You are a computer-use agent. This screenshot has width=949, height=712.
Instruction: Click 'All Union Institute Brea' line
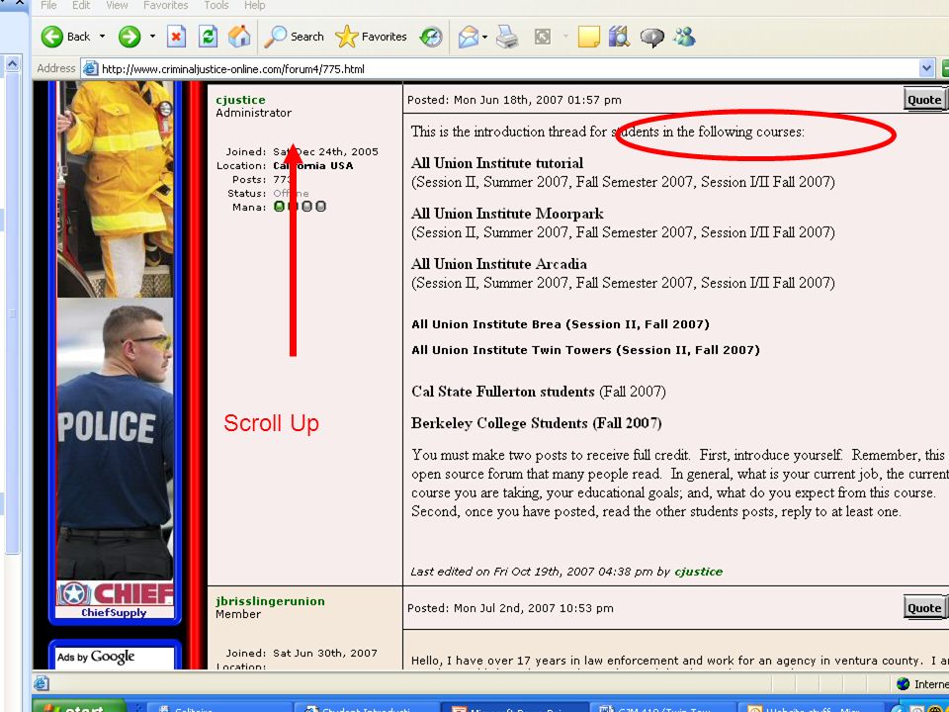tap(561, 324)
